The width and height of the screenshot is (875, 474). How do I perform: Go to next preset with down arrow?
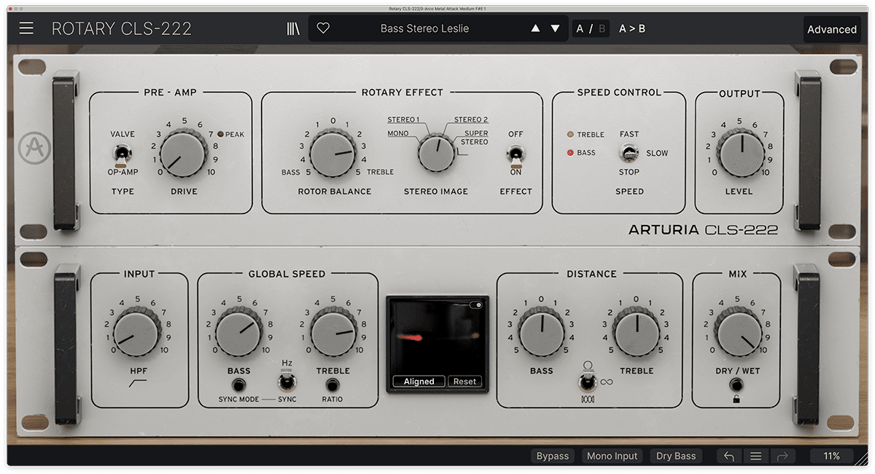pyautogui.click(x=556, y=28)
